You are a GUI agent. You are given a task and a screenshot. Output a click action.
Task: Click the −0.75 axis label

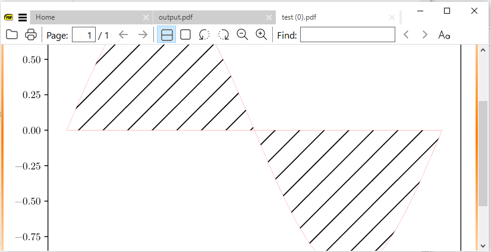(x=29, y=237)
